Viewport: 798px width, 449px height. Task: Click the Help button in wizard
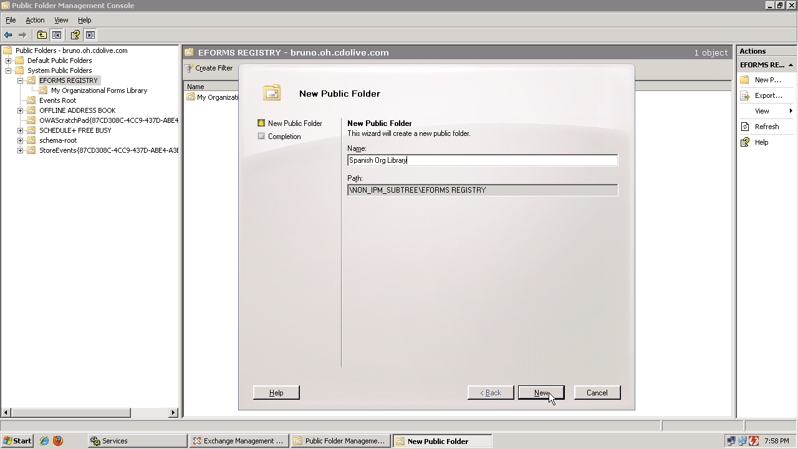[x=276, y=393]
